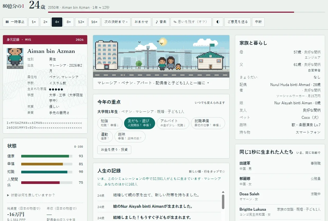328x221 pixels.
Task: Click the 幸福 progress bar
Action: coord(47,164)
